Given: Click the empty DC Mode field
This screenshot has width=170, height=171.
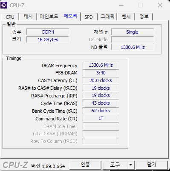Looking at the screenshot, I should click(133, 40).
